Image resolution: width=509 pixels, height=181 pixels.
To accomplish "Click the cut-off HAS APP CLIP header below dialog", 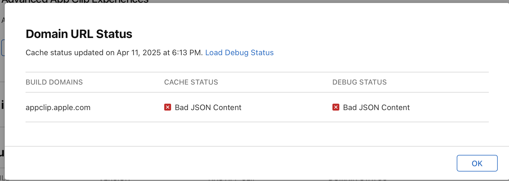I will (x=231, y=180).
